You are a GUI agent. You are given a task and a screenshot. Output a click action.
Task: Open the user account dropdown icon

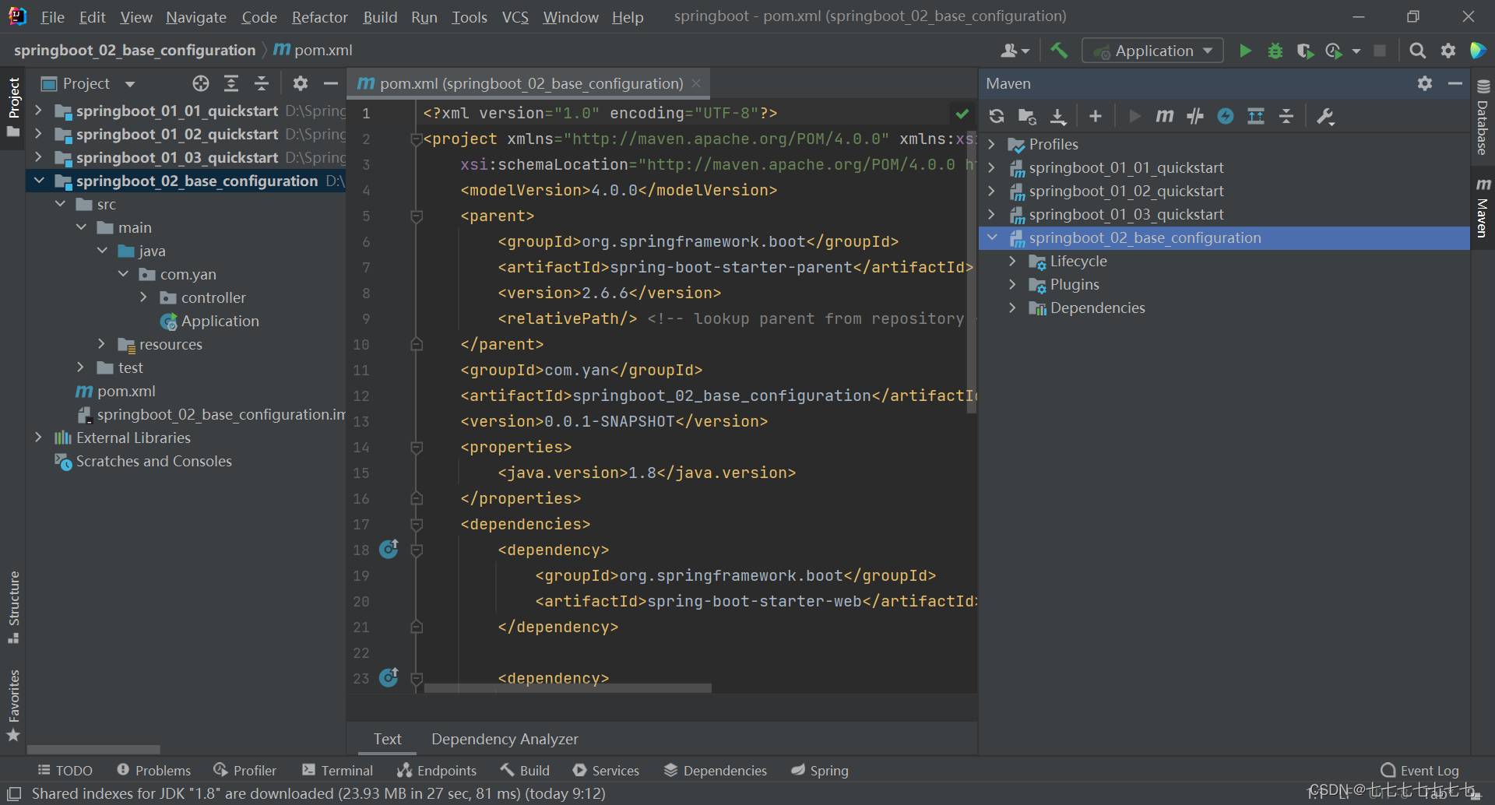(1015, 51)
